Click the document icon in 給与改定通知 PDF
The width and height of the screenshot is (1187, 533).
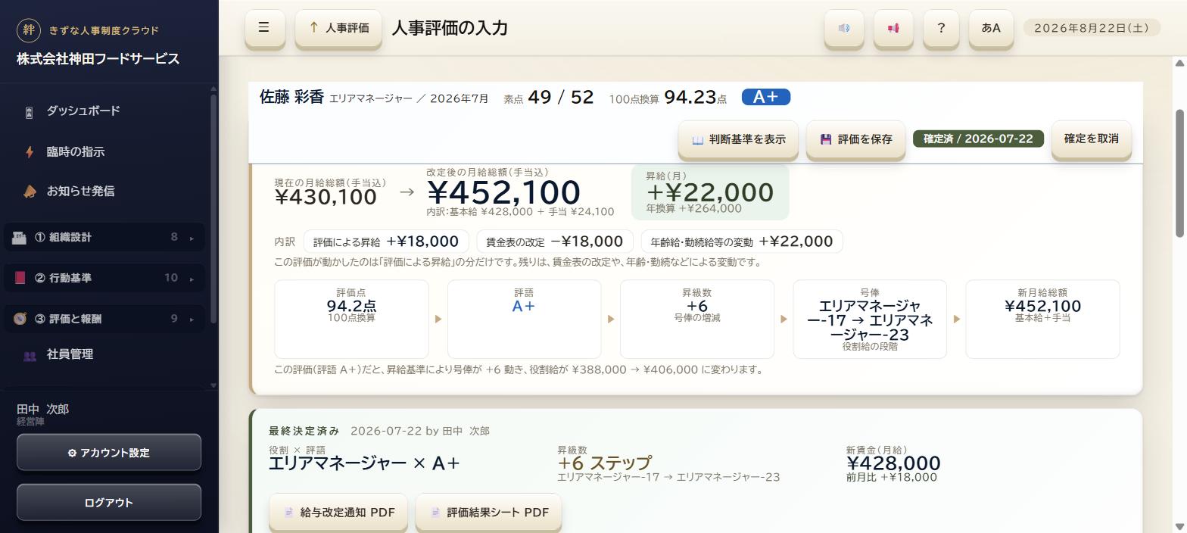pyautogui.click(x=288, y=513)
